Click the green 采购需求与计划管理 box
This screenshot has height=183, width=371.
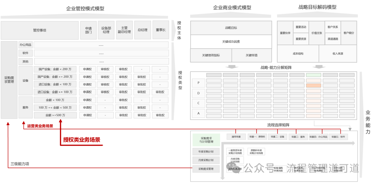(x=206, y=140)
